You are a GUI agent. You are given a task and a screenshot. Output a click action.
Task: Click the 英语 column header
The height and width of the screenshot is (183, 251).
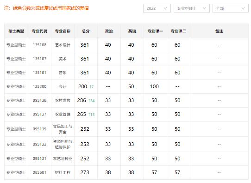pyautogui.click(x=132, y=31)
